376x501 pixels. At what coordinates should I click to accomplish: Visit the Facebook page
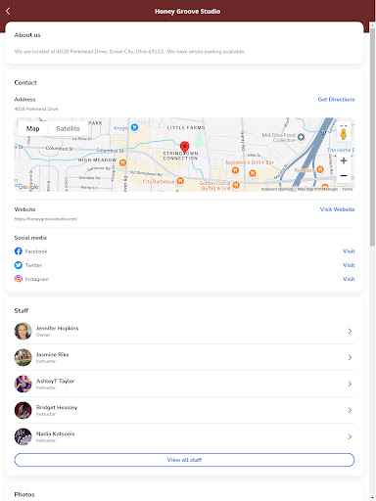(349, 251)
